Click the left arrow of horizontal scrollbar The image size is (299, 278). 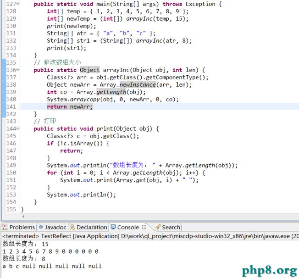coord(23,217)
